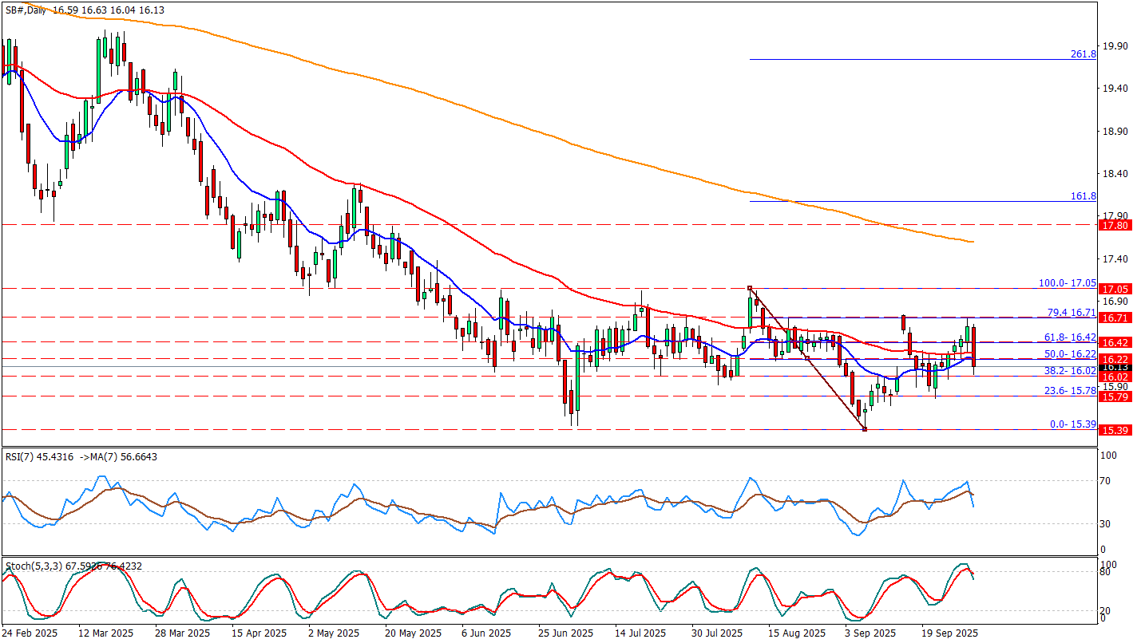
Task: Click the 79.4 16.71 Fibonacci level label
Action: (1071, 312)
